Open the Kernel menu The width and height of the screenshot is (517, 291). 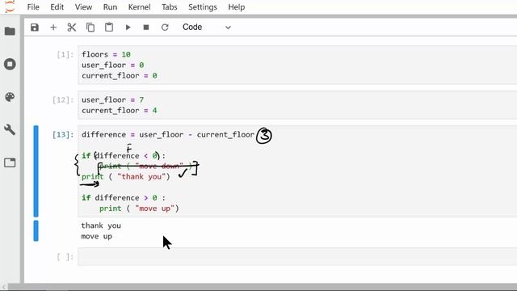coord(139,7)
